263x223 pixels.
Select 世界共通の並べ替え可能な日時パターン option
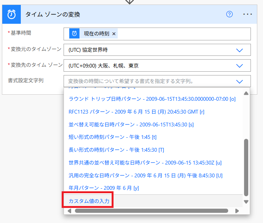click(x=145, y=163)
